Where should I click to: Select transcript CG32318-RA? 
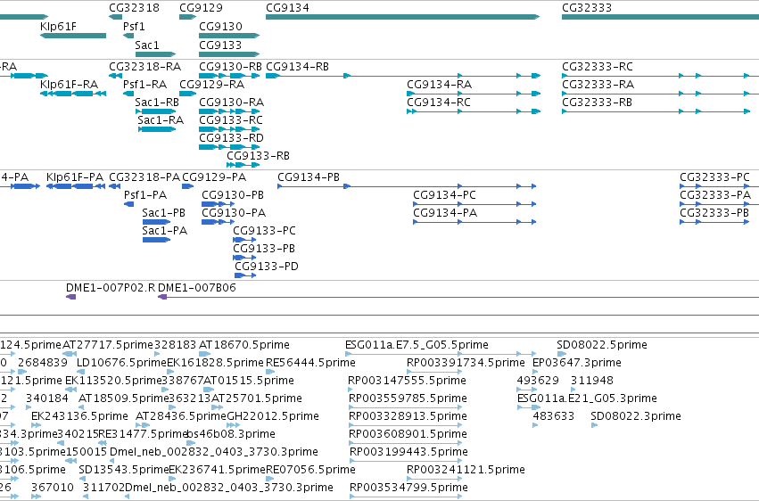115,76
